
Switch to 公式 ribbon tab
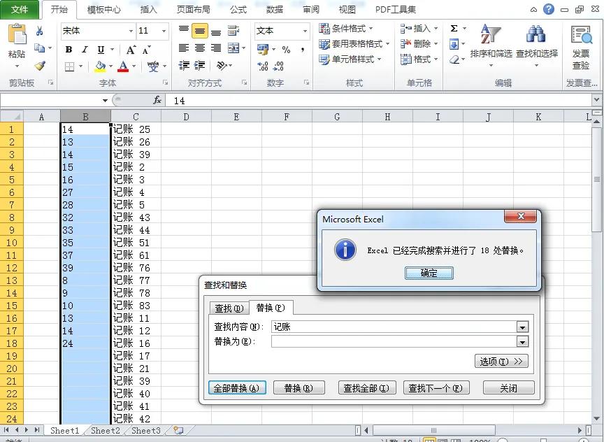pos(238,10)
